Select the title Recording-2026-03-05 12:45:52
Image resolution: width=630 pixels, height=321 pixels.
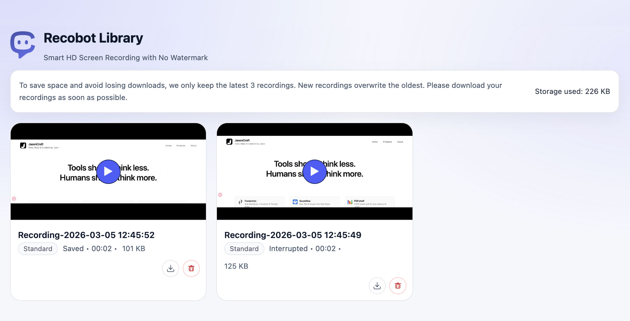[86, 235]
